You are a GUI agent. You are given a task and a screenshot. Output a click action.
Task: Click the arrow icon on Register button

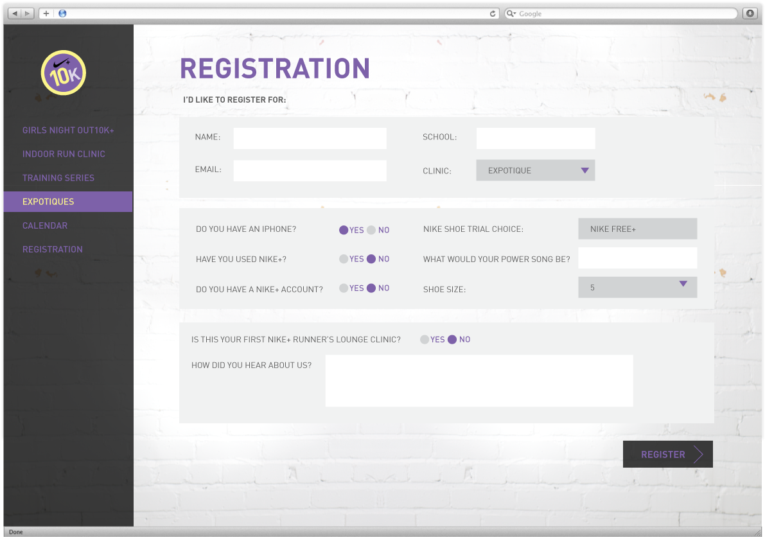coord(699,454)
